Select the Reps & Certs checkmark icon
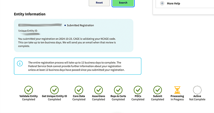This screenshot has height=113, width=214. (118, 90)
